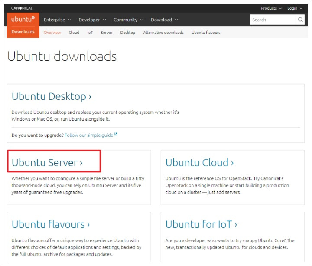
Task: Open the IoT tab
Action: tap(90, 33)
